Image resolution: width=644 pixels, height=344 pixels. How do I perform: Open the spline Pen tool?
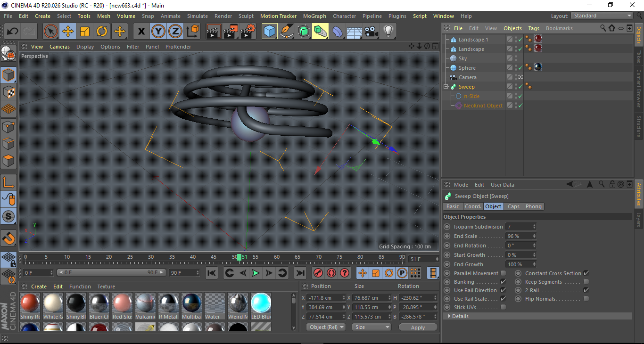click(287, 32)
